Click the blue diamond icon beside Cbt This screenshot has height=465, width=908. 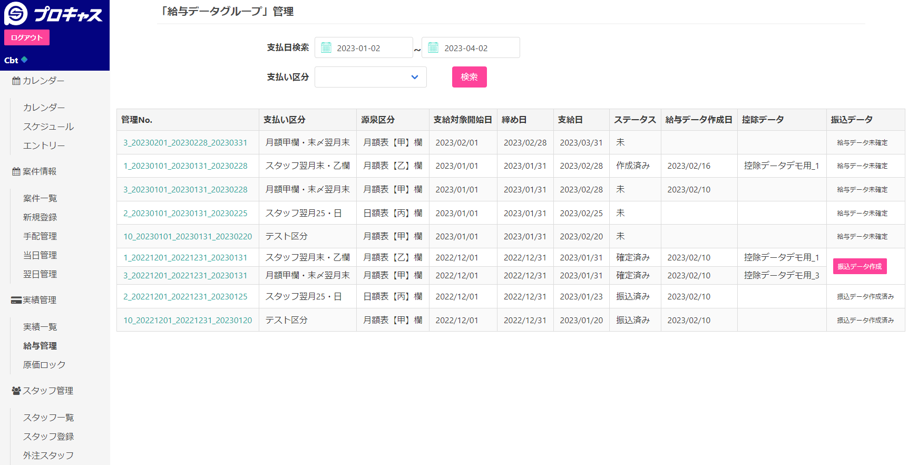24,60
